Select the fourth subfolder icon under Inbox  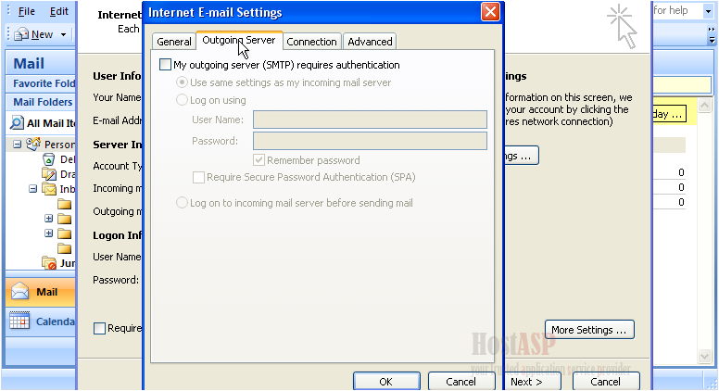[x=65, y=248]
